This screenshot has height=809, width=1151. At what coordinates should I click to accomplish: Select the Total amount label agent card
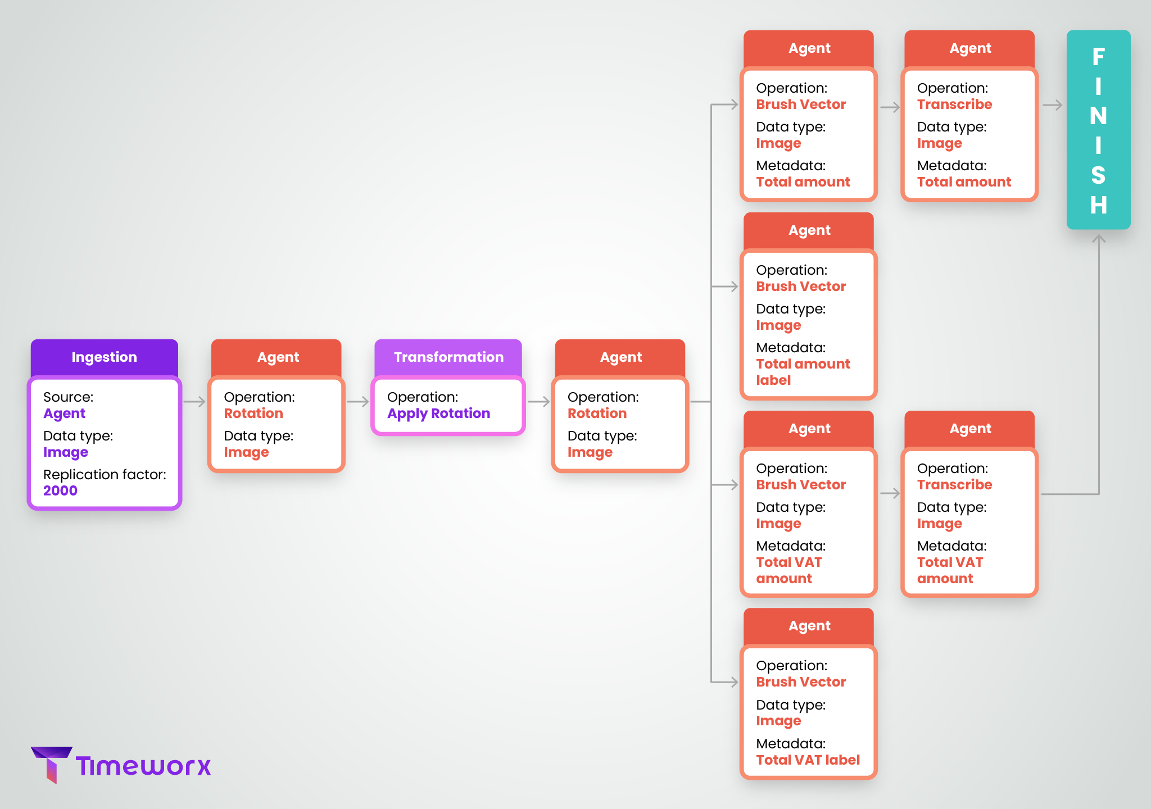tap(808, 325)
